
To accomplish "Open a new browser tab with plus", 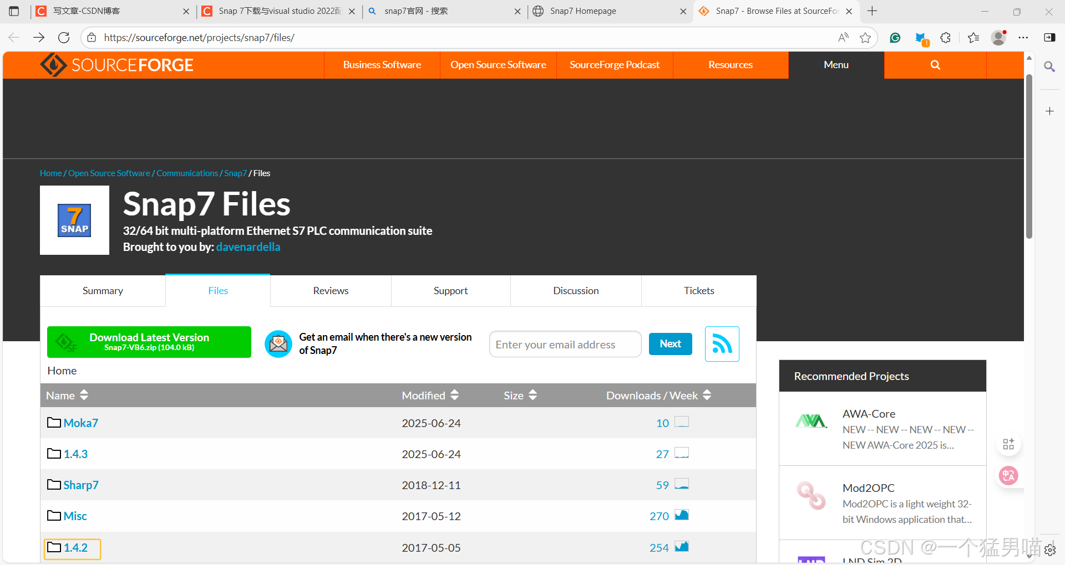I will pos(872,11).
